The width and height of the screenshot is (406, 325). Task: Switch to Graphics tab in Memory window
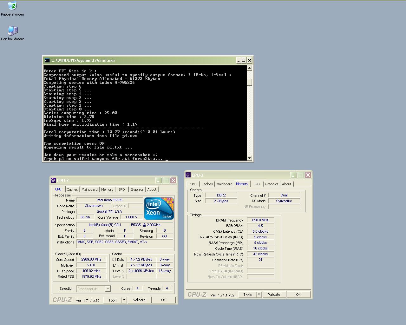272,184
